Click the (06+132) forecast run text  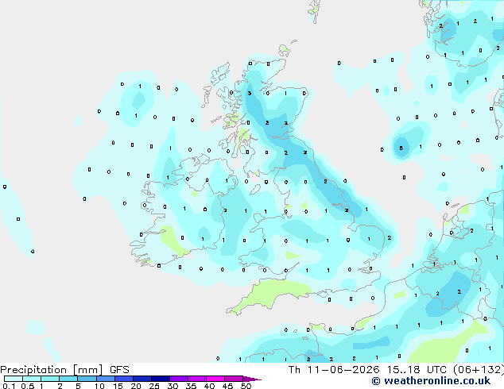coord(479,370)
